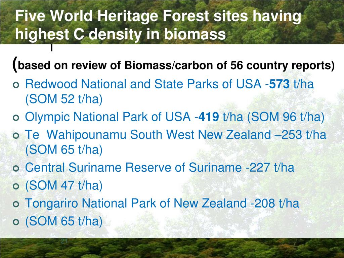Click the text '(SOM 47 t/ha)'
Image resolution: width=344 pixels, height=258 pixels.
(x=64, y=185)
